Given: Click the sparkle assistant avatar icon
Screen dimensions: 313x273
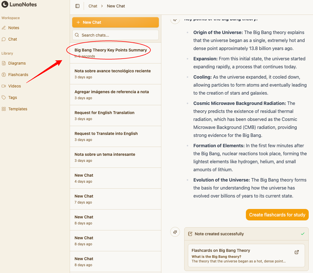Looking at the screenshot, I should [175, 232].
